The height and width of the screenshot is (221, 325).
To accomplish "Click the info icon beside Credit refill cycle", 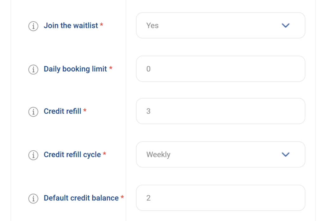I will click(x=33, y=155).
